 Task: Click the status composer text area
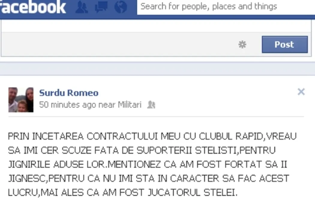click(156, 26)
